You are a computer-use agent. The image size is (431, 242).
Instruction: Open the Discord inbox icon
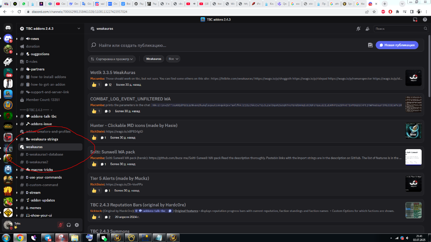416,20
